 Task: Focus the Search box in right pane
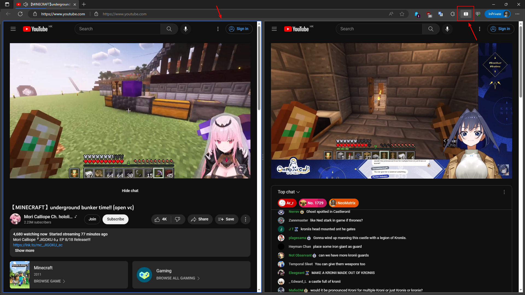379,29
